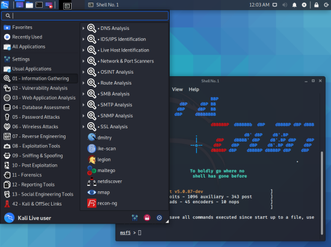
Task: Click the notification bell in system tray
Action: tap(294, 5)
